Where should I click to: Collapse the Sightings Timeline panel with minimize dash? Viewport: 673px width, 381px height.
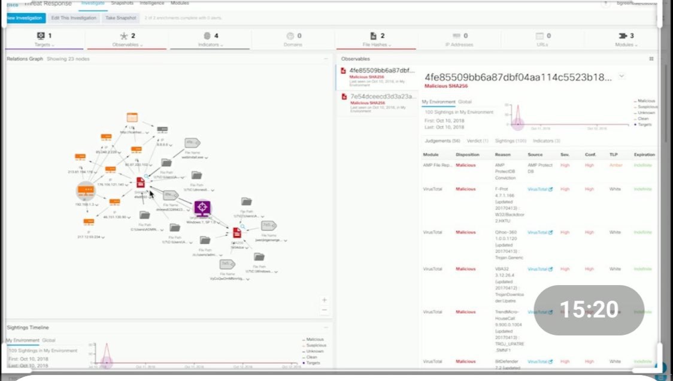tap(326, 327)
